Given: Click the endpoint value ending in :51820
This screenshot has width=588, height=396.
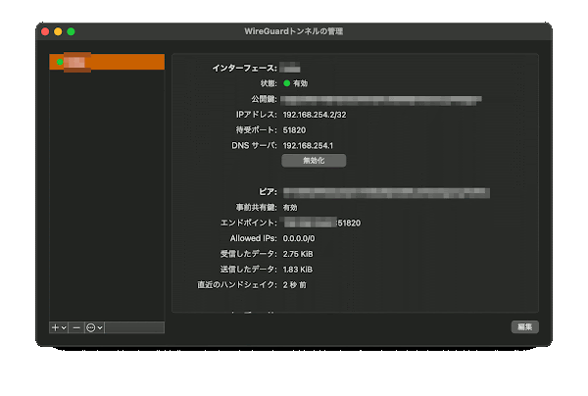Looking at the screenshot, I should (322, 223).
